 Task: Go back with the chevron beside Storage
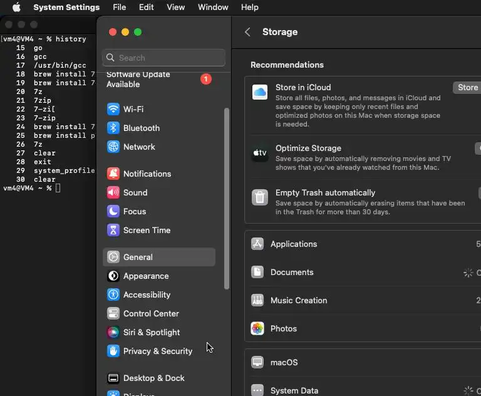(248, 32)
